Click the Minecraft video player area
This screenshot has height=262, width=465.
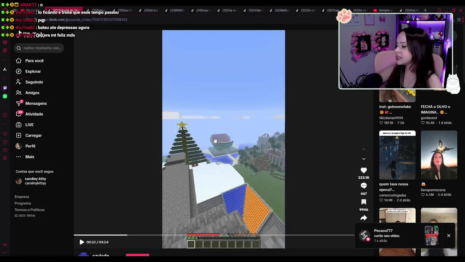(x=223, y=139)
